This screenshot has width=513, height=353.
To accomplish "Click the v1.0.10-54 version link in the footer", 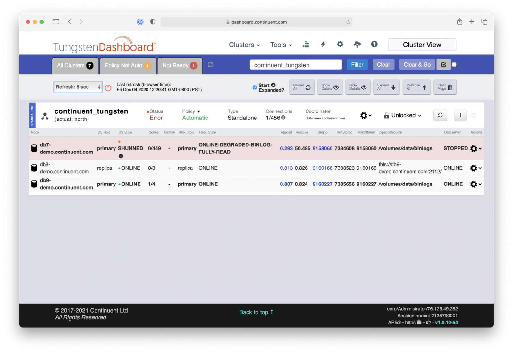I will [446, 323].
